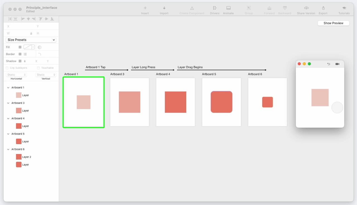Click the Export icon
The image size is (357, 205).
pos(323,8)
